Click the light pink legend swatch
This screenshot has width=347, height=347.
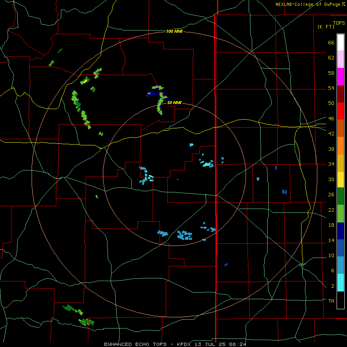[x=340, y=59]
